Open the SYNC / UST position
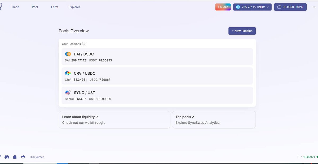The image size is (318, 164). point(157,95)
